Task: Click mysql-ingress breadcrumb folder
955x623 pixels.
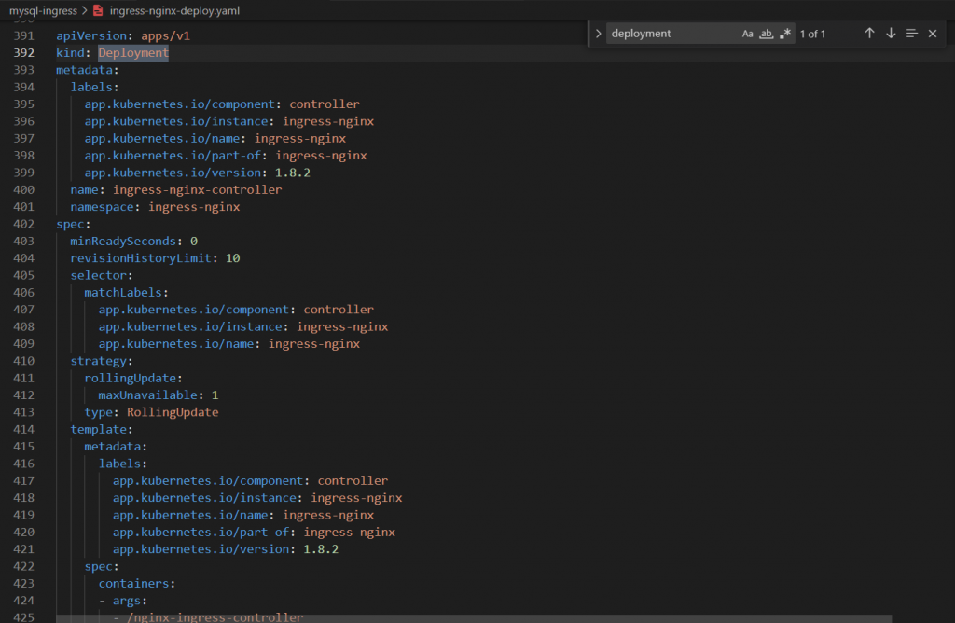Action: coord(43,10)
